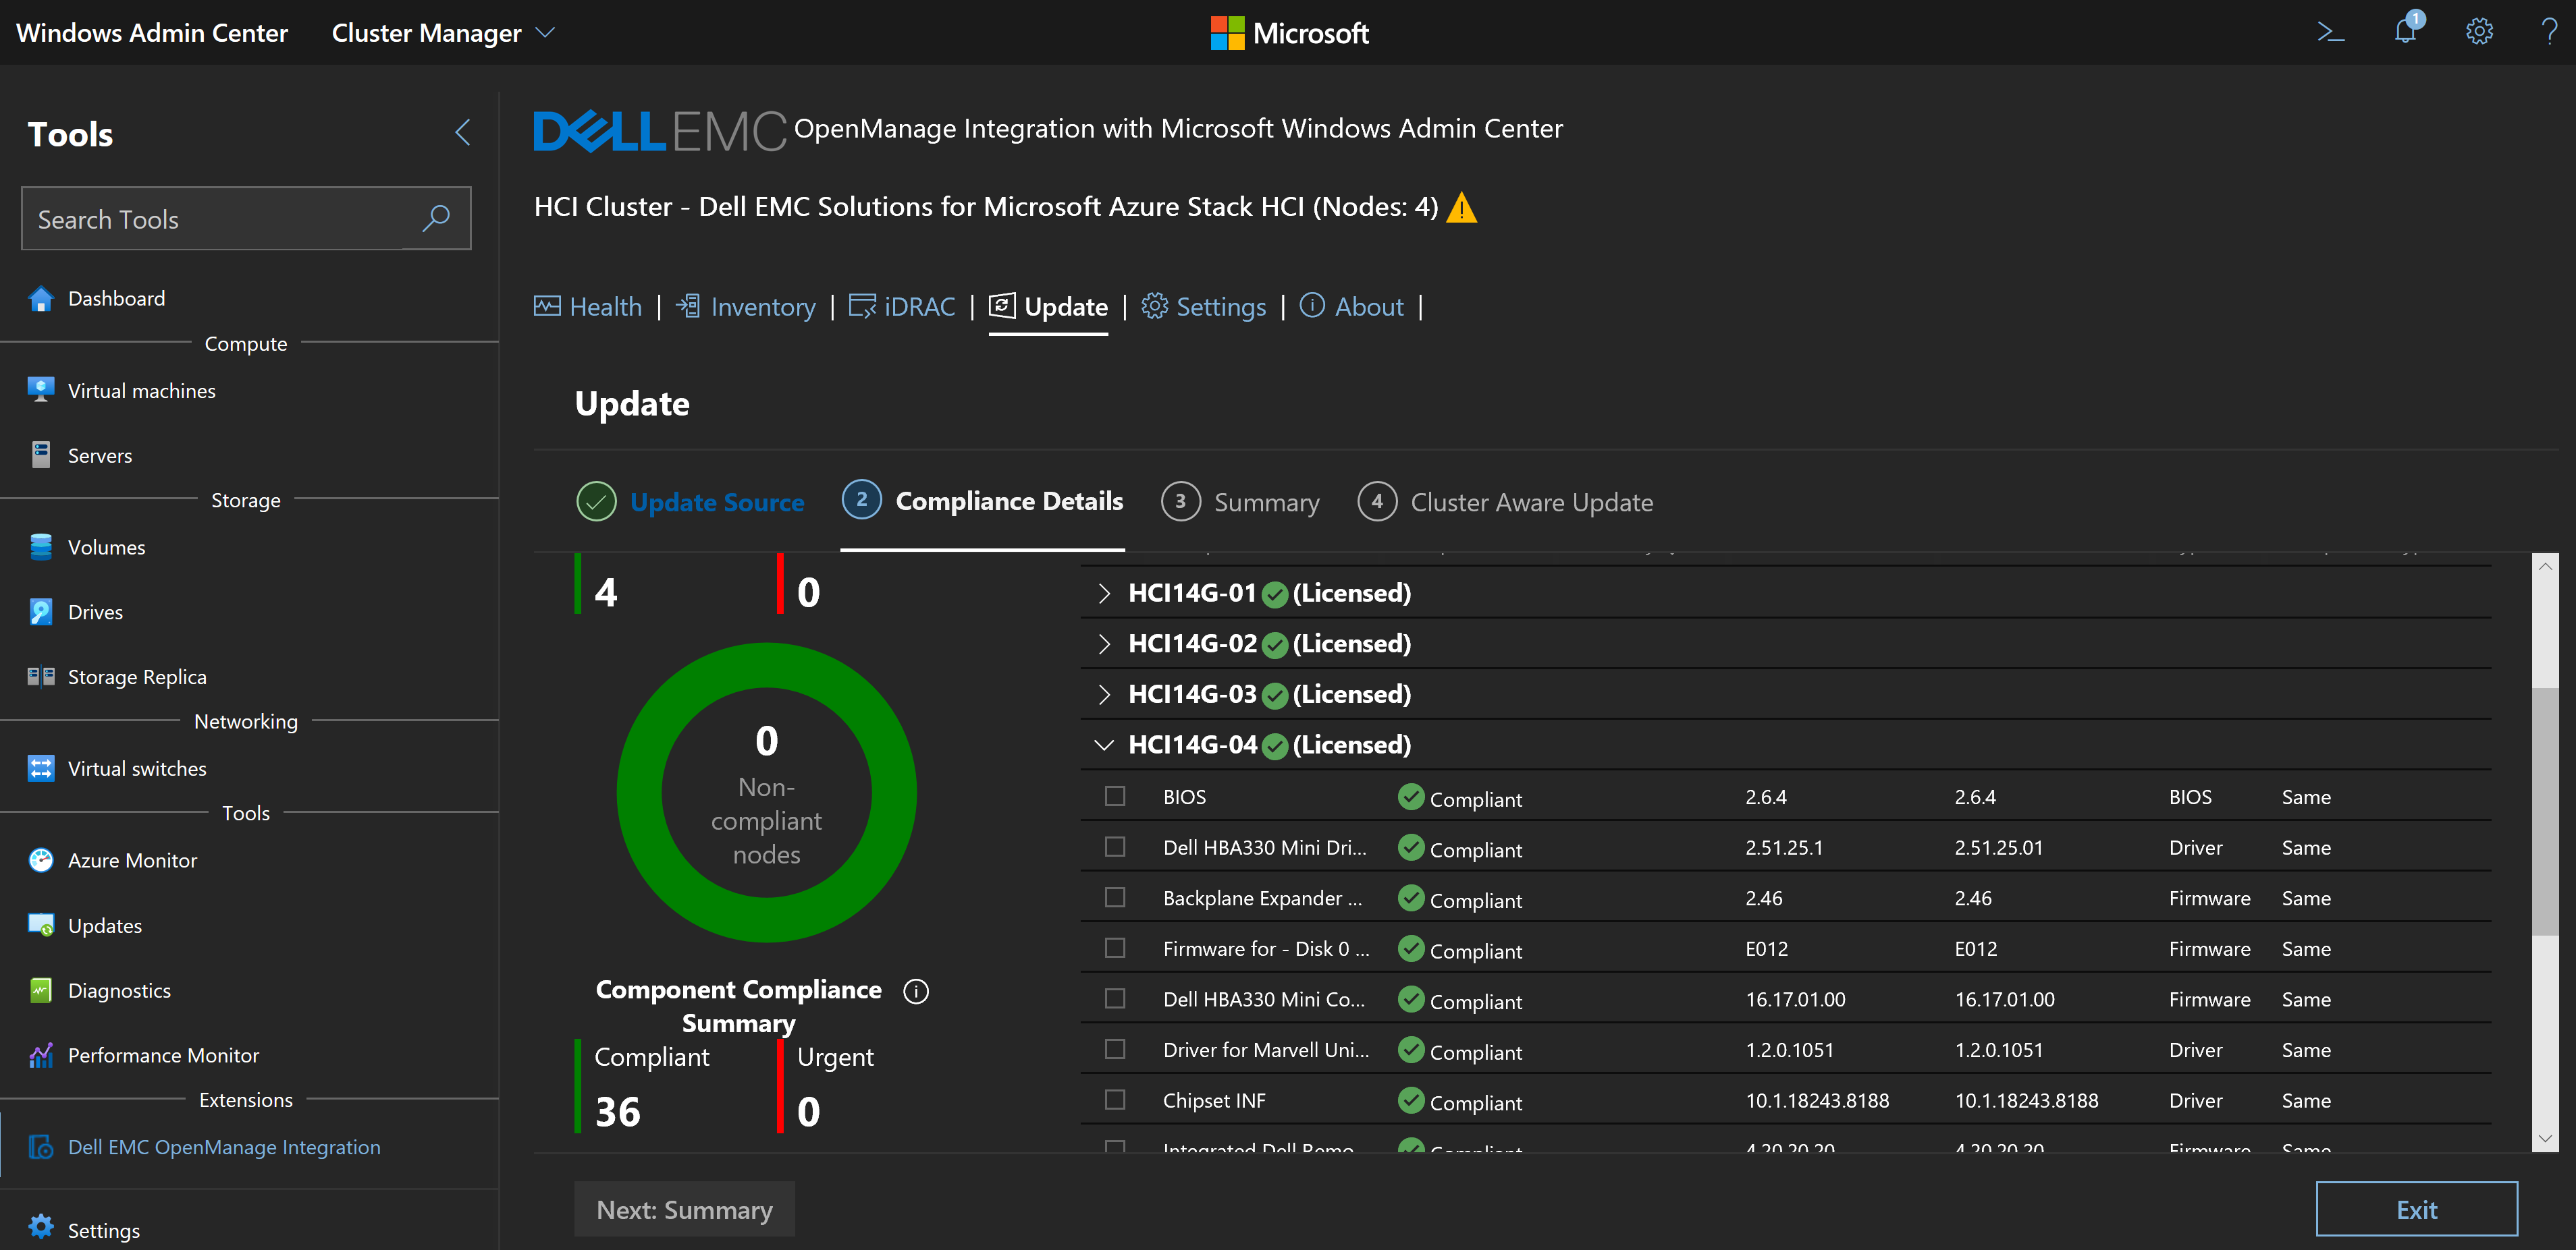Open the About tab
The width and height of the screenshot is (2576, 1250).
tap(1351, 307)
